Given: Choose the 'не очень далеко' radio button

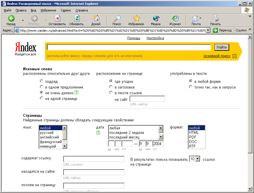Looking at the screenshot, I should tap(42, 93).
